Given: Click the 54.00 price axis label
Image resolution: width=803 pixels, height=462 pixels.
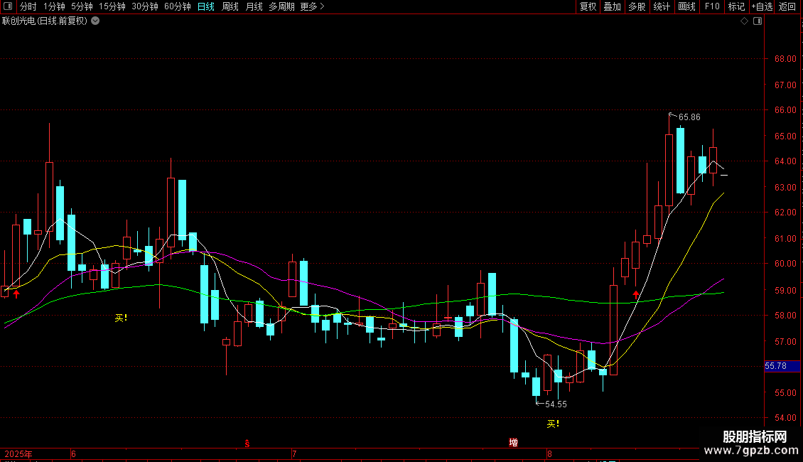Looking at the screenshot, I should [x=785, y=417].
